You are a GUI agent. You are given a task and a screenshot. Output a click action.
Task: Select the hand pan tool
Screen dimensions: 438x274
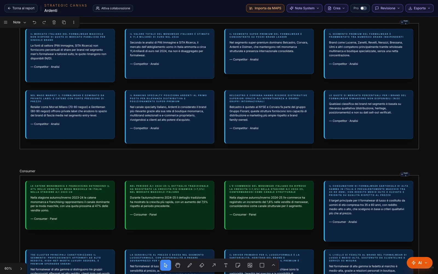(x=178, y=265)
